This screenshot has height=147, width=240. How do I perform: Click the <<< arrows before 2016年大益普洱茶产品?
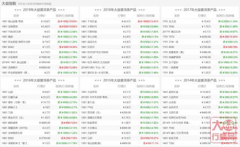[18, 80]
